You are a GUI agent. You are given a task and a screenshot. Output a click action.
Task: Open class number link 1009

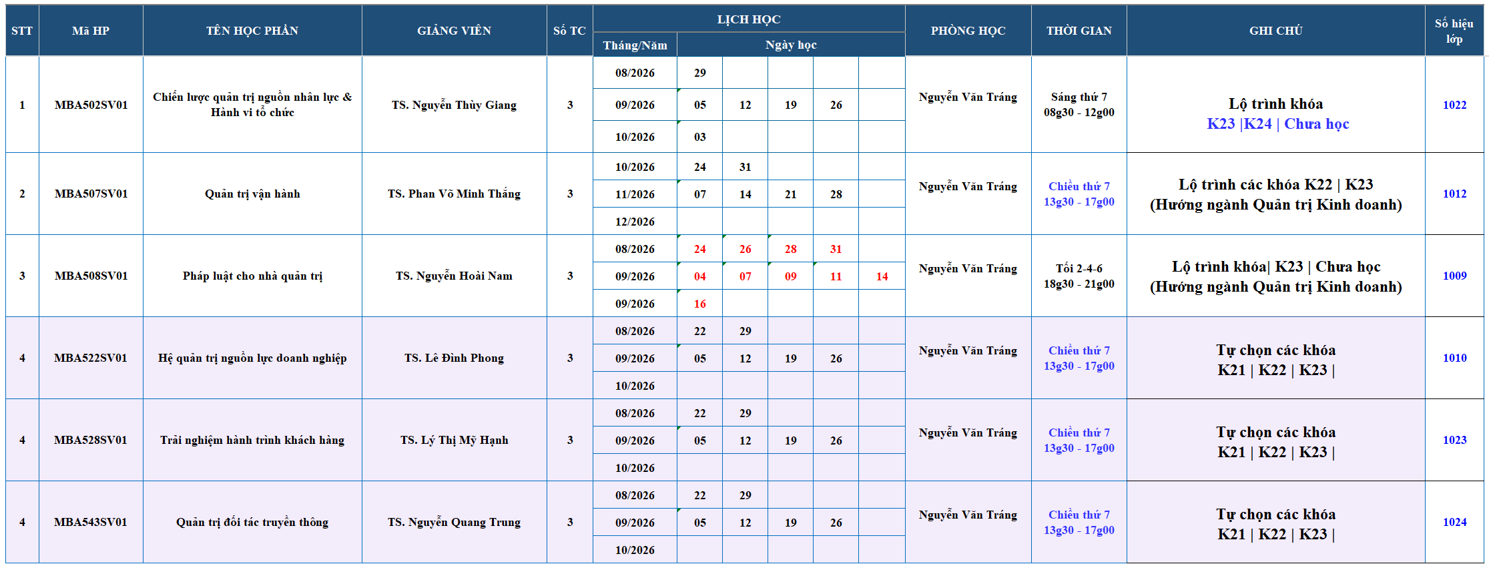coord(1454,276)
